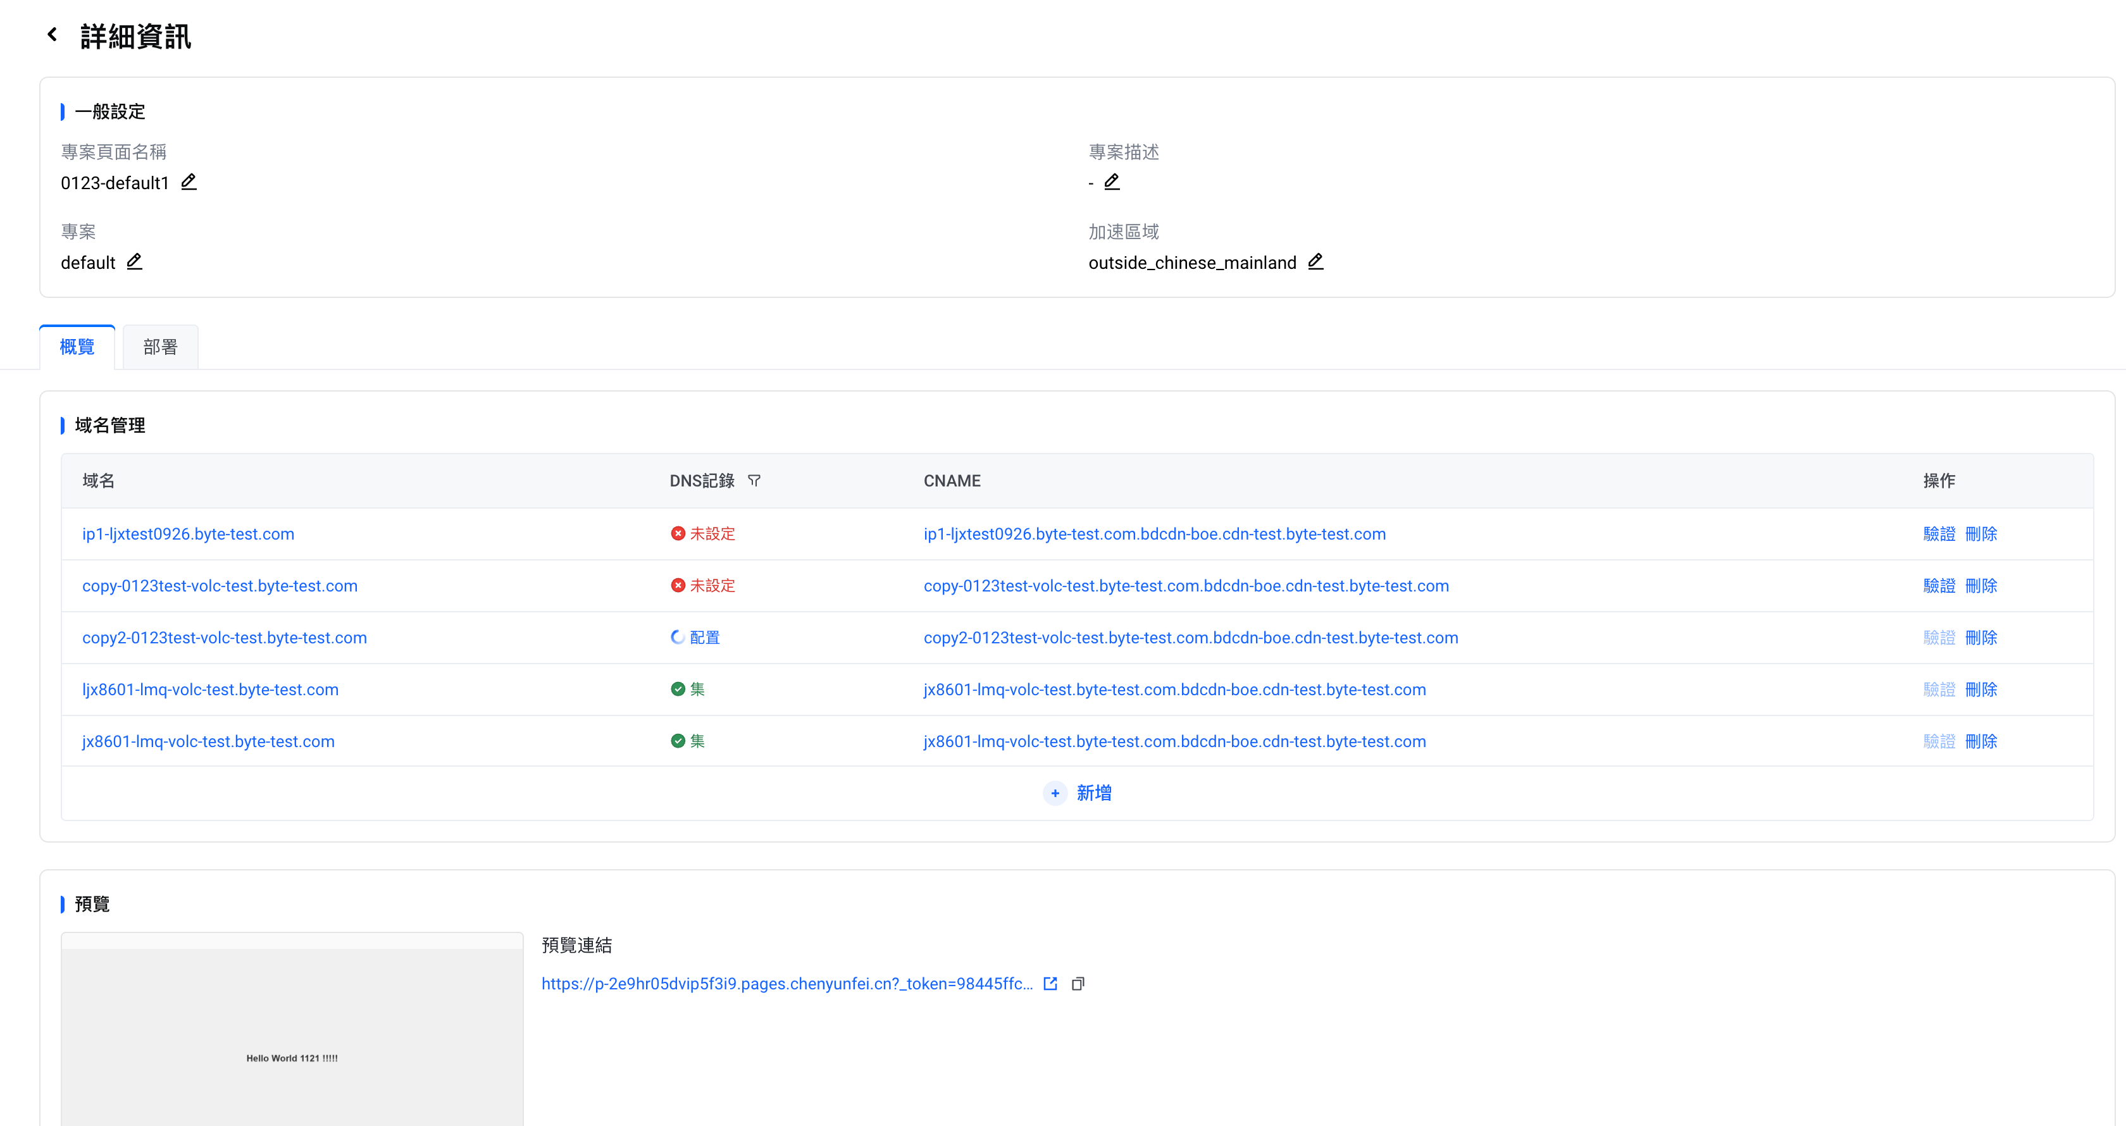
Task: Verify the copy-0123test-volc-test domain
Action: click(1939, 586)
